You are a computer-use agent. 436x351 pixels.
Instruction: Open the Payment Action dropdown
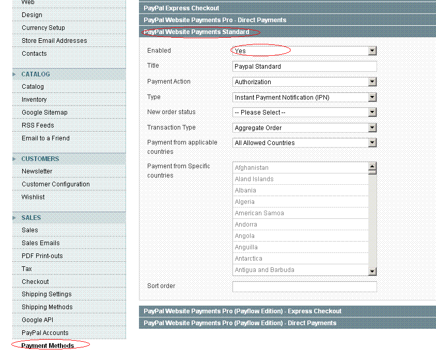point(304,82)
